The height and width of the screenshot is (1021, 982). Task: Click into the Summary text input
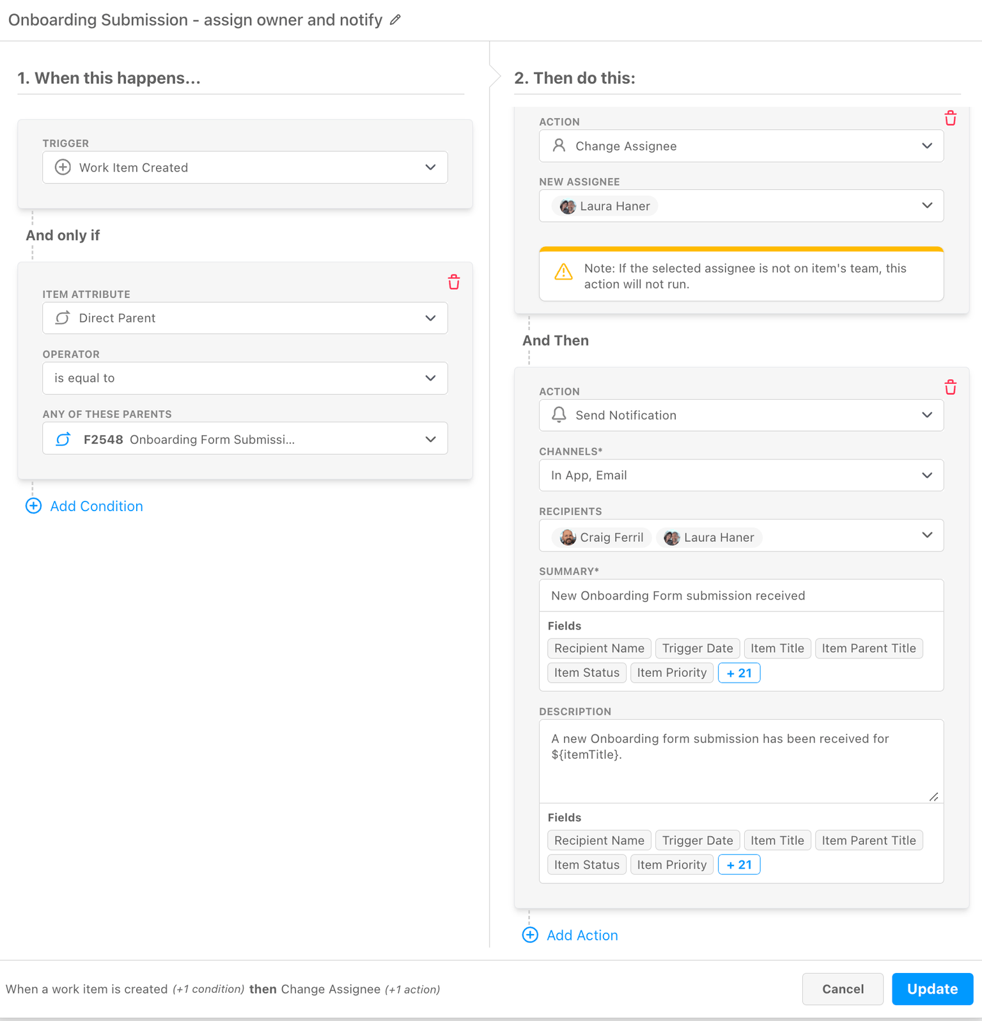(x=741, y=596)
